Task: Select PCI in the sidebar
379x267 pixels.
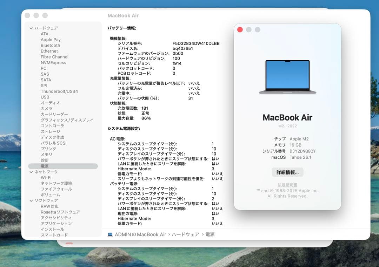Action: 44,68
